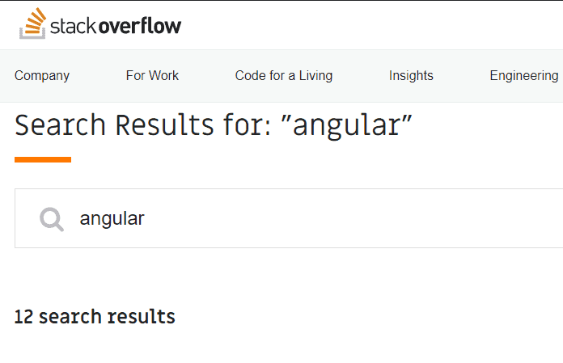Click empty space right of angular in search box
The height and width of the screenshot is (363, 563).
pyautogui.click(x=352, y=218)
